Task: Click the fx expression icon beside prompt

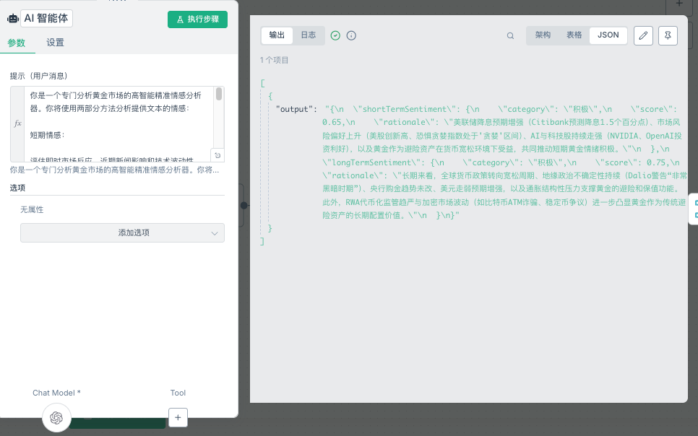Action: click(x=18, y=123)
